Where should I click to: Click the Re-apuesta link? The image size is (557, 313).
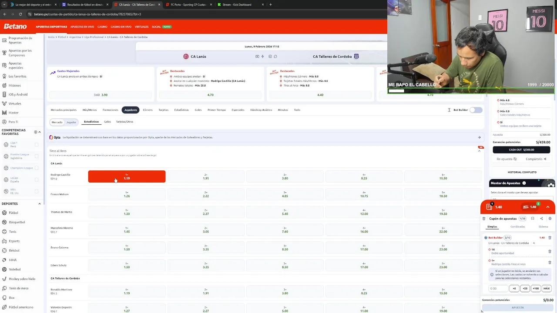coord(507,159)
